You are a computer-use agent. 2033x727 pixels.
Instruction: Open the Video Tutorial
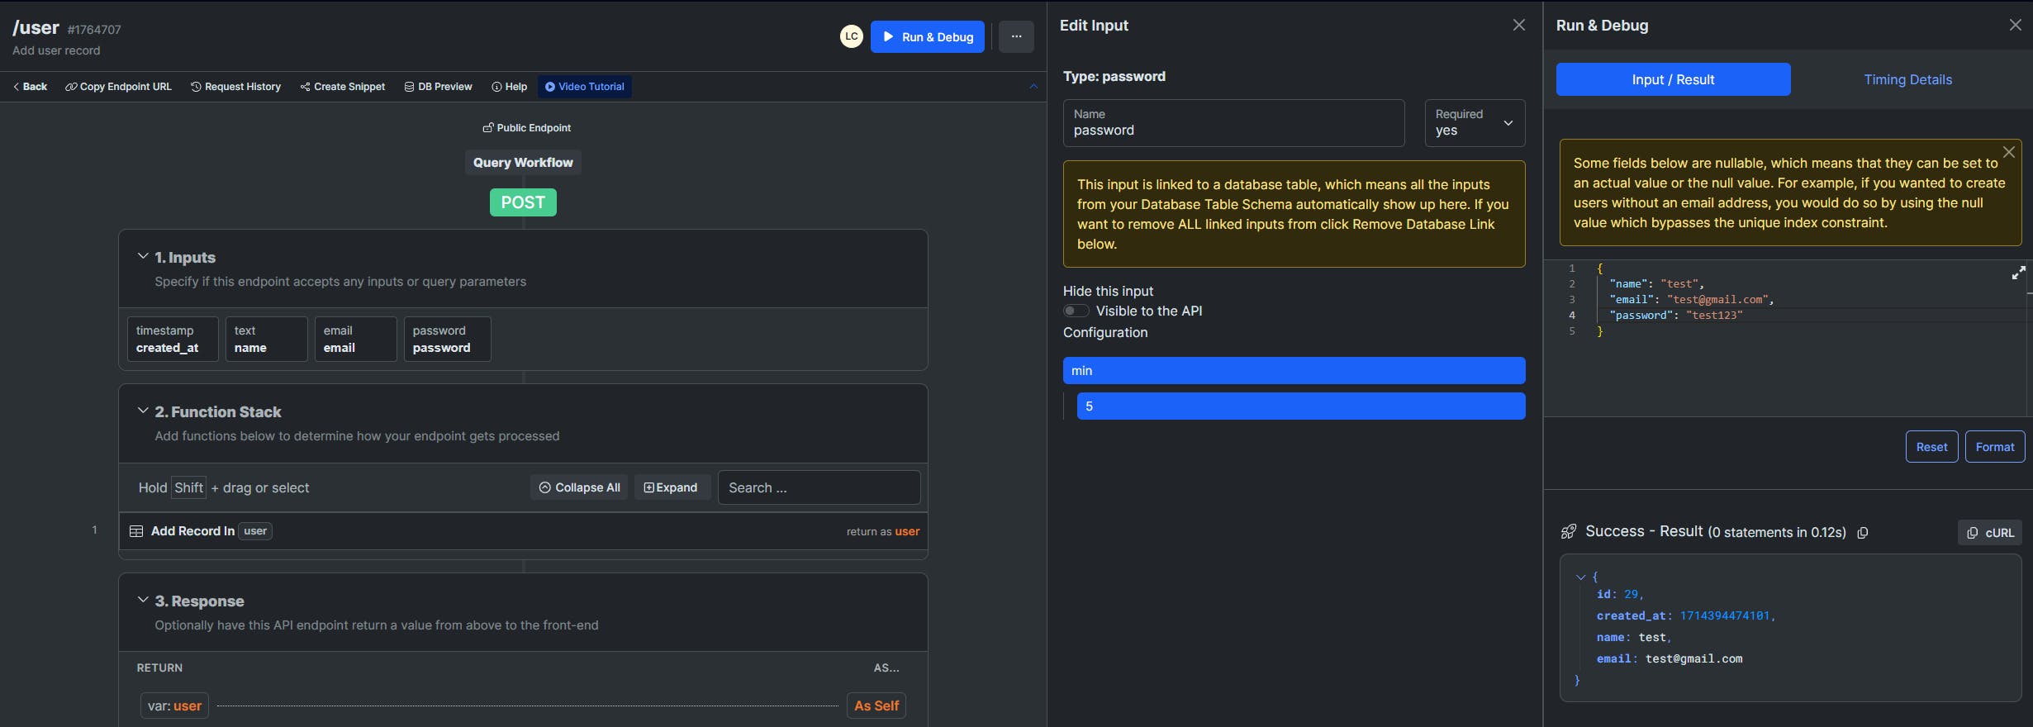(584, 87)
